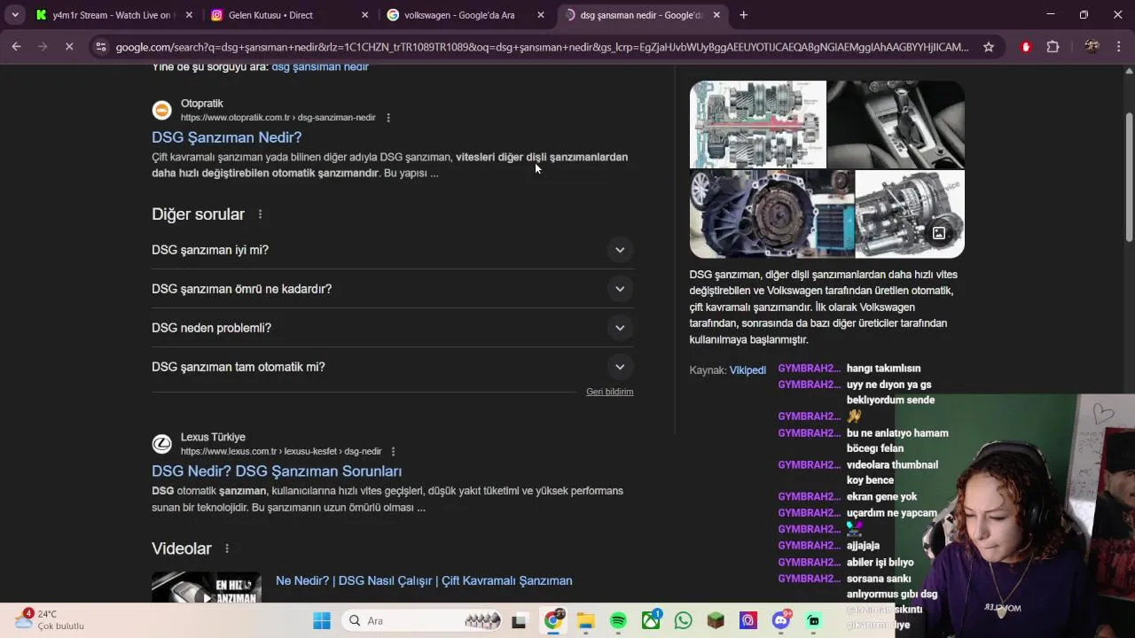Open the Chrome profile avatar
Image resolution: width=1135 pixels, height=638 pixels.
point(1092,47)
